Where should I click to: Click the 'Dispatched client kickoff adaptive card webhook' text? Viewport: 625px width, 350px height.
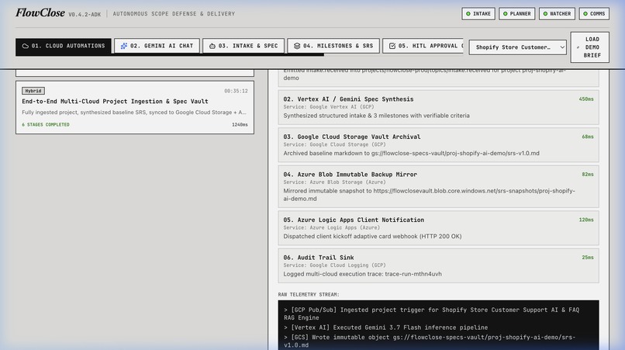[x=372, y=236]
